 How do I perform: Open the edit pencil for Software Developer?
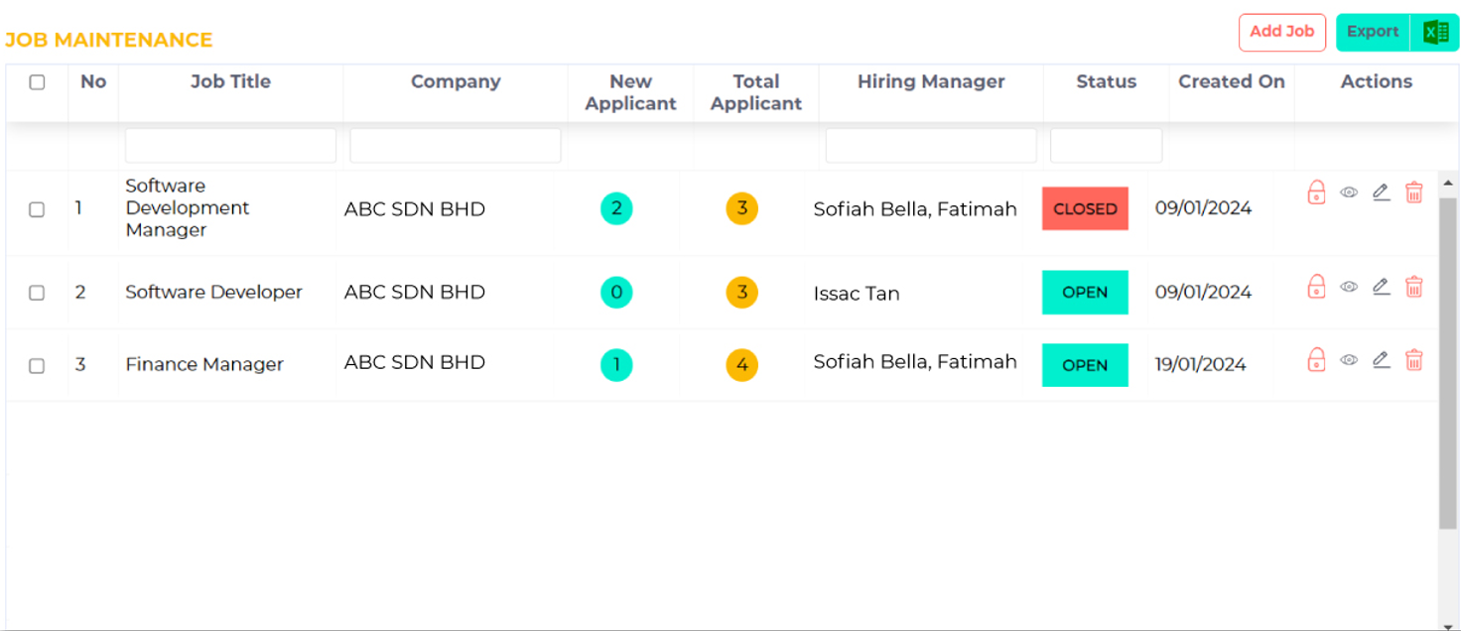click(x=1381, y=288)
